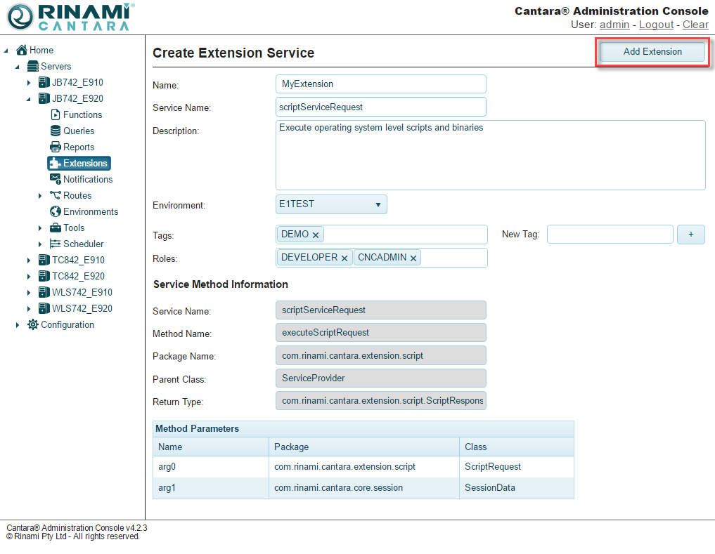Click the Environments globe icon
Viewport: 715px width, 554px height.
pyautogui.click(x=56, y=211)
